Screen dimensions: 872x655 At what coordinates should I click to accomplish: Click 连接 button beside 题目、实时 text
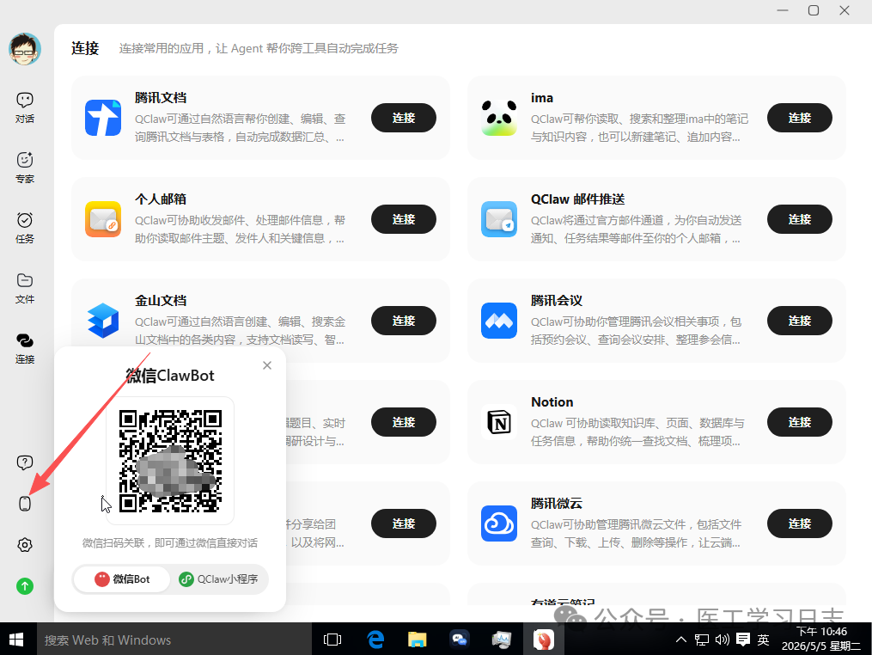403,422
